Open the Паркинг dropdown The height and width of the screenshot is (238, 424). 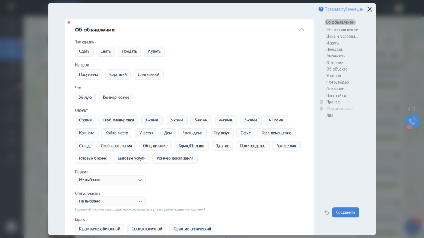click(110, 180)
